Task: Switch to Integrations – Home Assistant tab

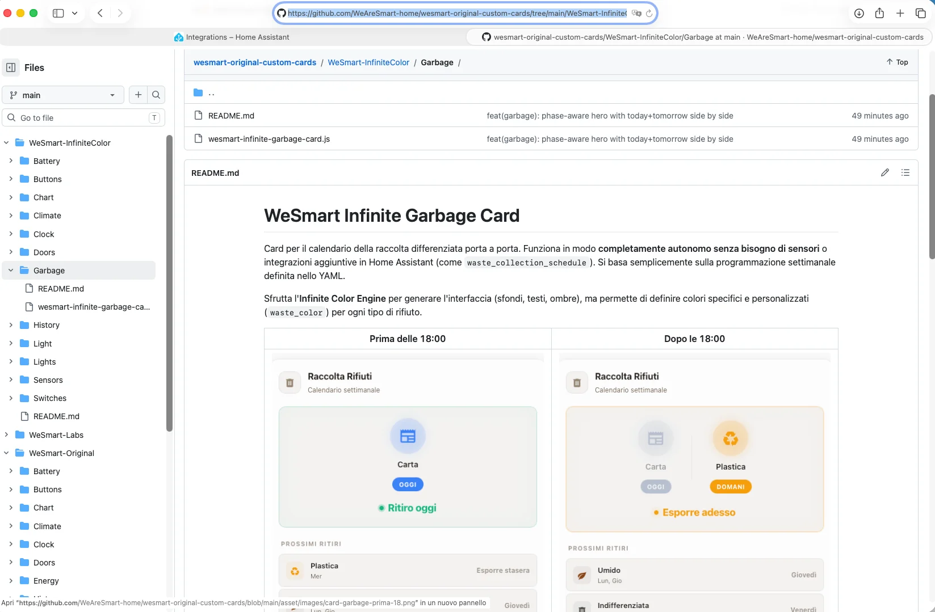Action: [232, 37]
